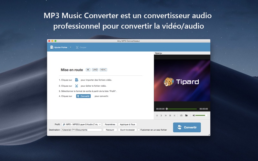Click the small Convertir button in the guide
Viewport: 258px width, 161px height.
(x=84, y=96)
